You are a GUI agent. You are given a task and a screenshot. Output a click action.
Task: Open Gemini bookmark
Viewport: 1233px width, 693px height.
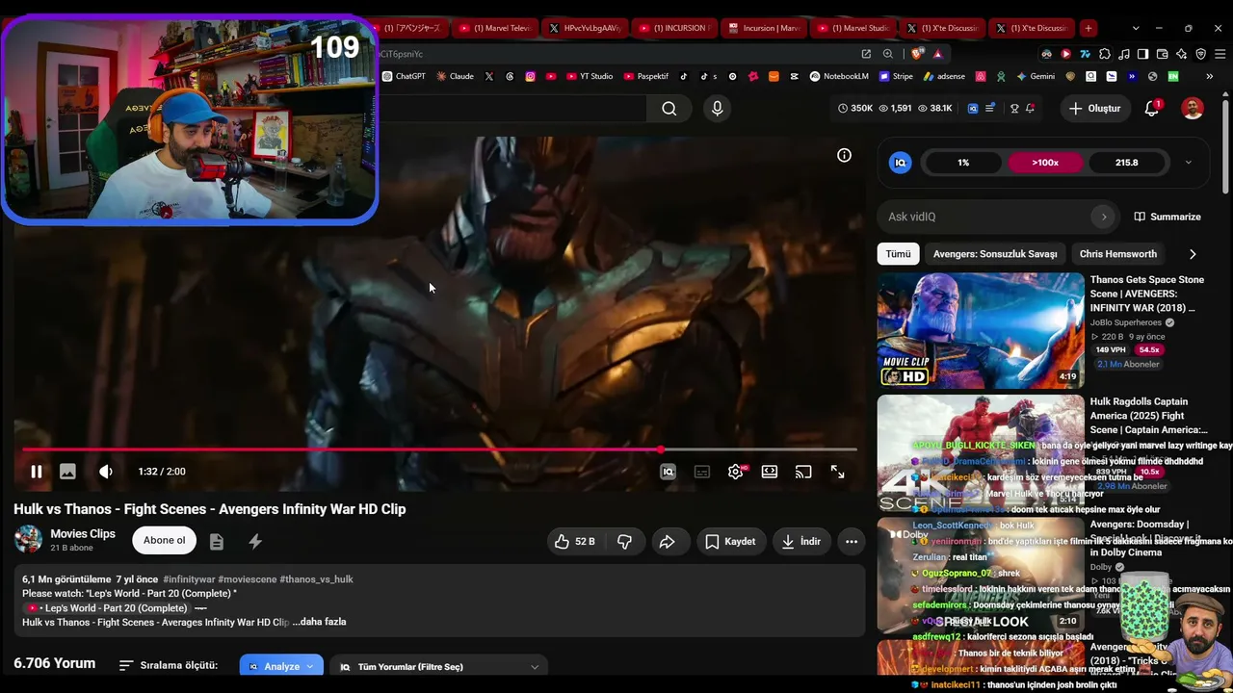pos(1036,76)
